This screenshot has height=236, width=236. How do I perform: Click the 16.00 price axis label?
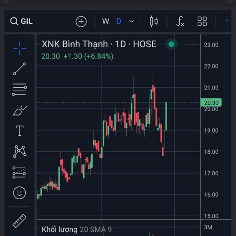pyautogui.click(x=211, y=195)
